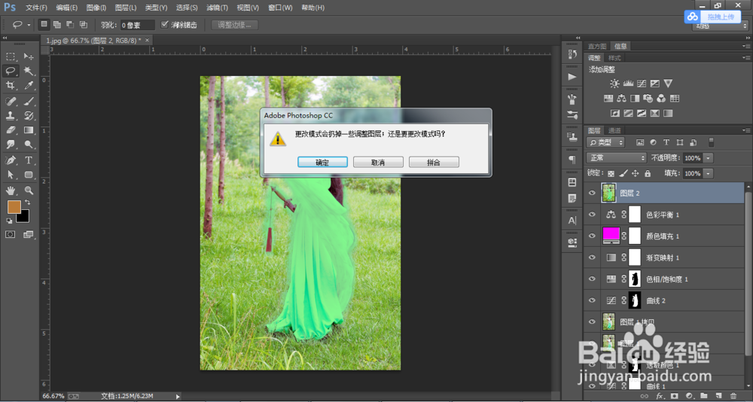753x402 pixels.
Task: Select the Clone Stamp tool
Action: (x=11, y=116)
